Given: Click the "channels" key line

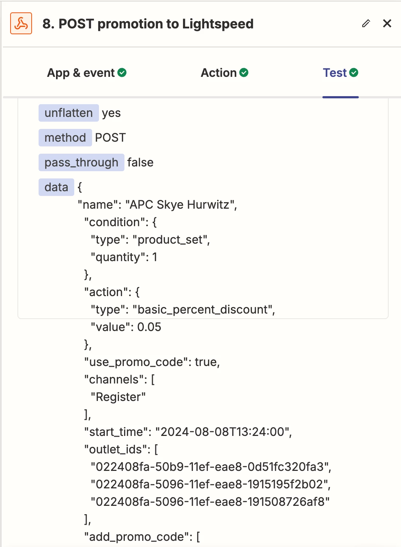Looking at the screenshot, I should (x=119, y=379).
